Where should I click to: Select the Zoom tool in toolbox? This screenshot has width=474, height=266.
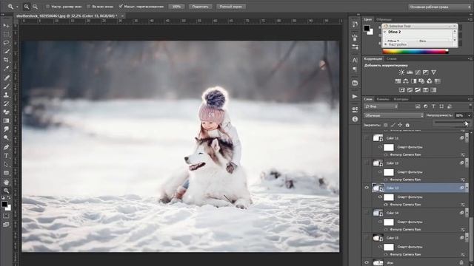click(6, 191)
